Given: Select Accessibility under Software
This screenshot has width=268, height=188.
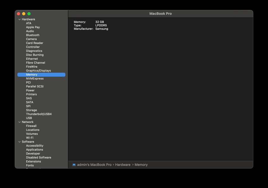Looking at the screenshot, I should 35,146.
